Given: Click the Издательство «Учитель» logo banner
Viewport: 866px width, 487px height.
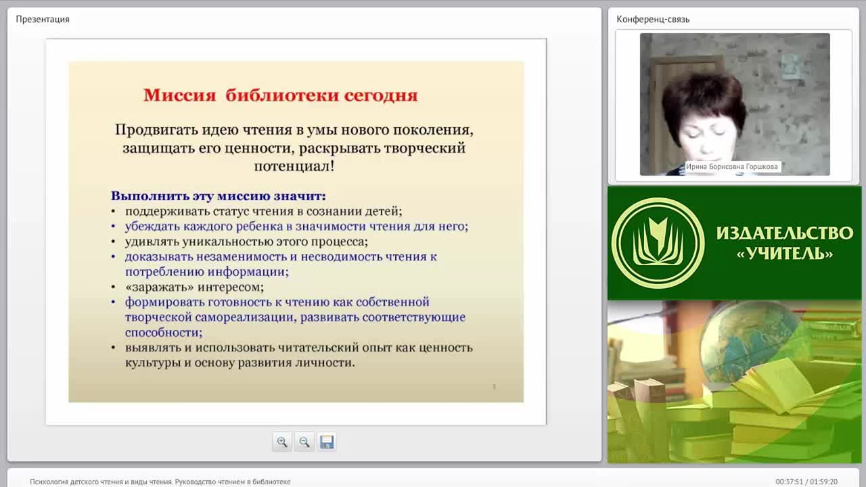Looking at the screenshot, I should (x=734, y=243).
